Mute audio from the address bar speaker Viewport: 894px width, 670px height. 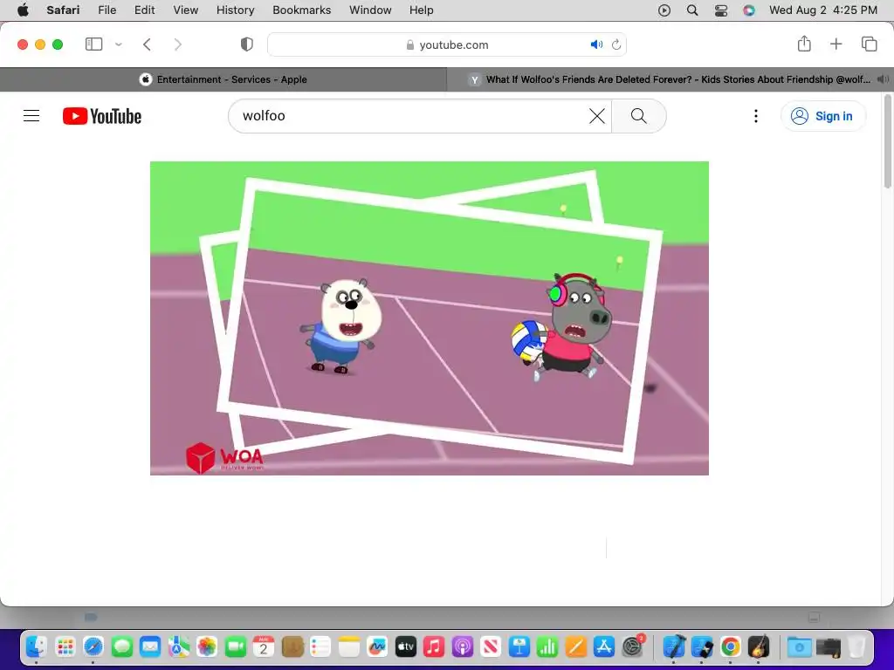[x=596, y=44]
